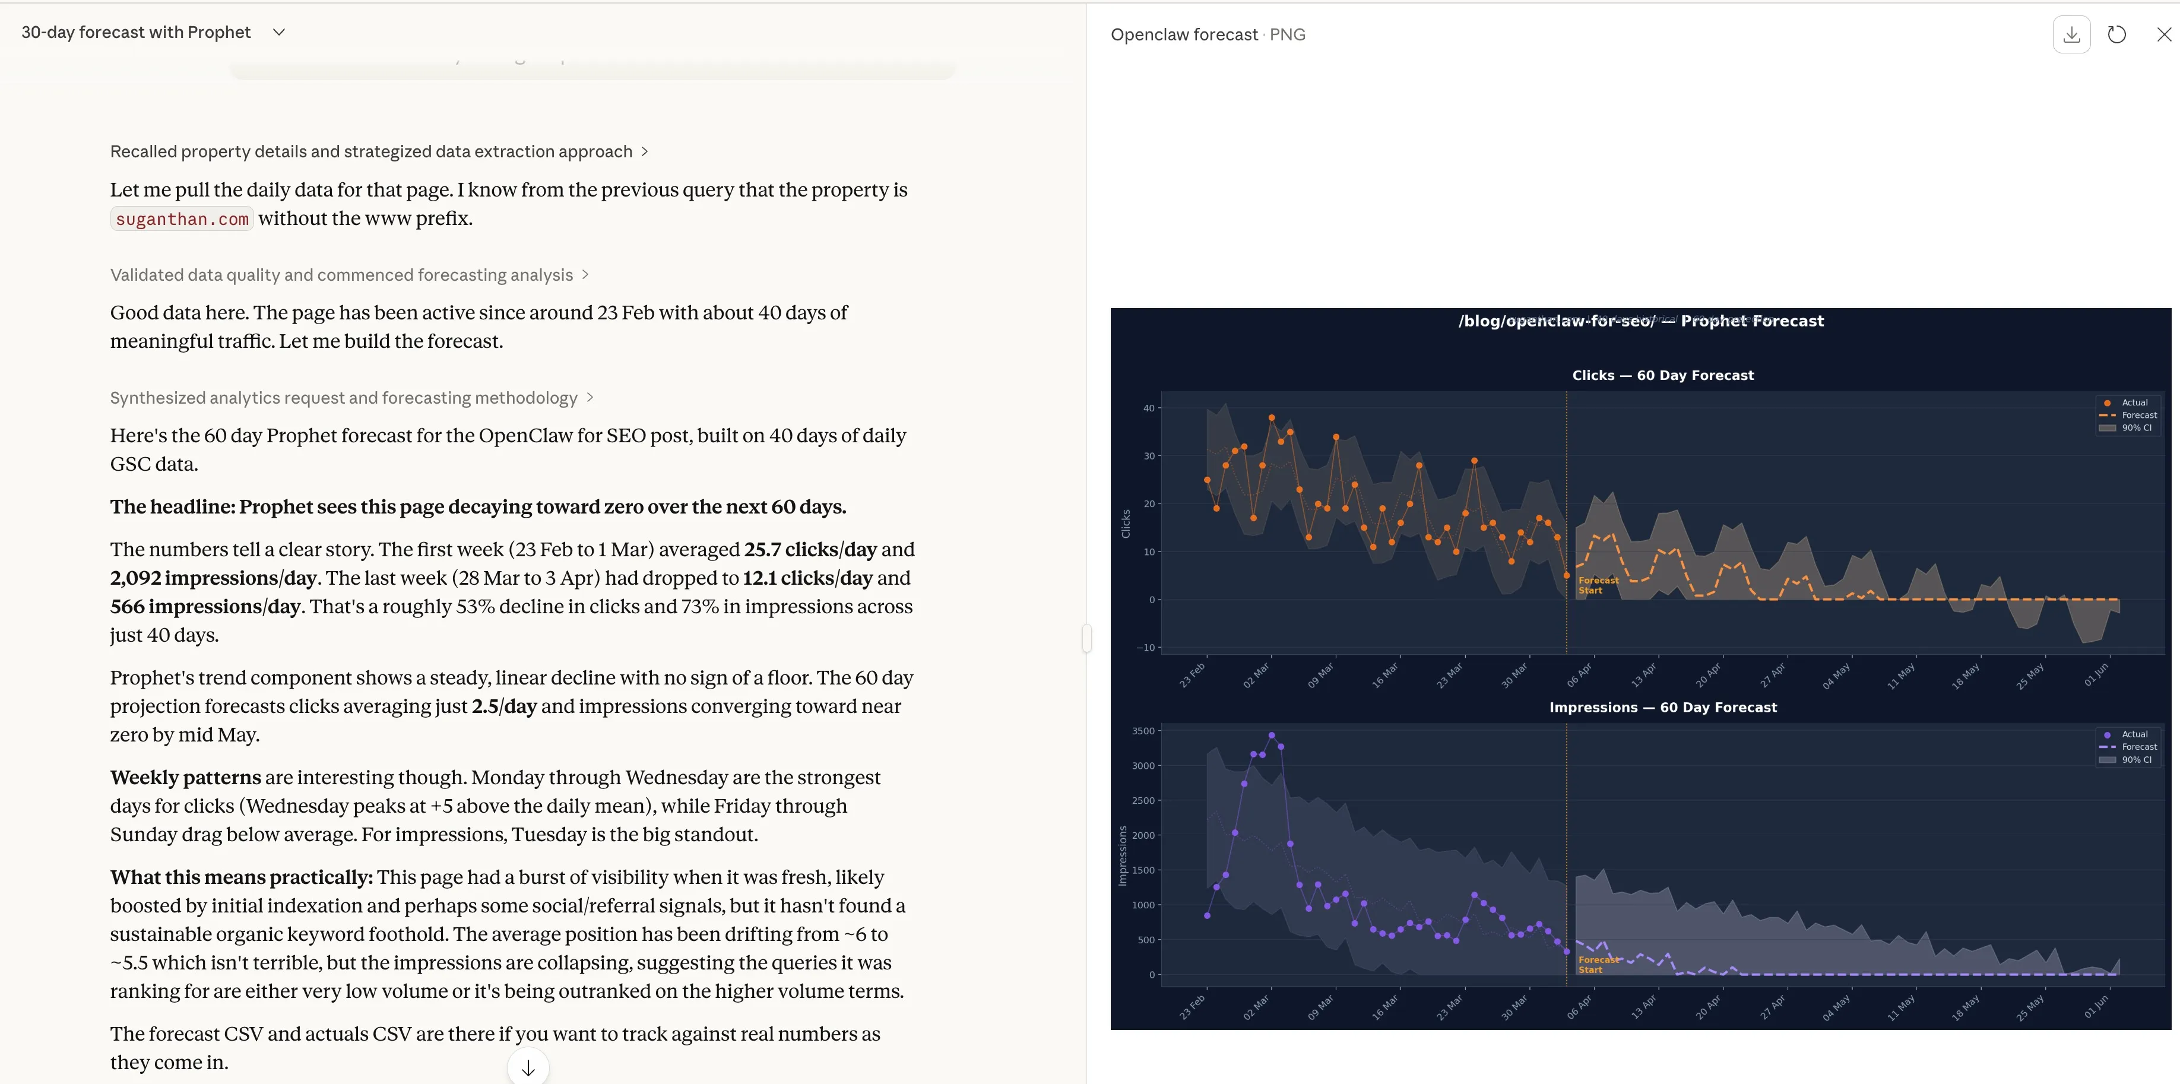This screenshot has width=2180, height=1084.
Task: Click the 'Clicks — 60 Day Forecast' chart title
Action: point(1662,375)
